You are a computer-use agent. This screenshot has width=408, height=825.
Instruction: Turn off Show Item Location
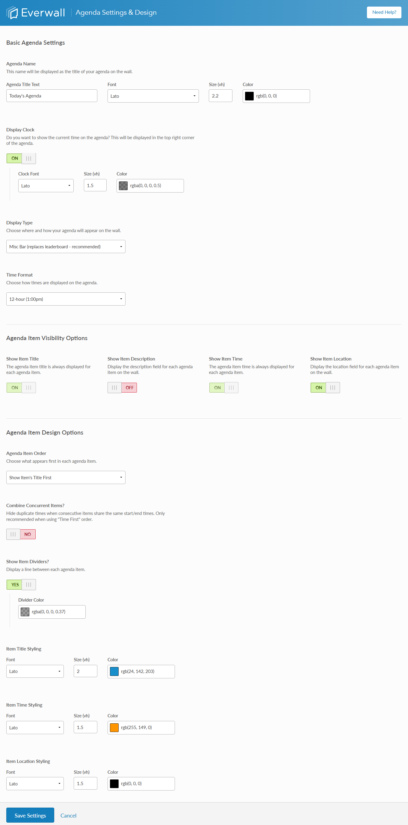pos(333,387)
